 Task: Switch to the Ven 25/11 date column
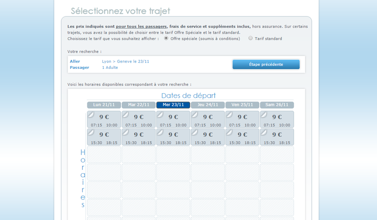pos(242,105)
